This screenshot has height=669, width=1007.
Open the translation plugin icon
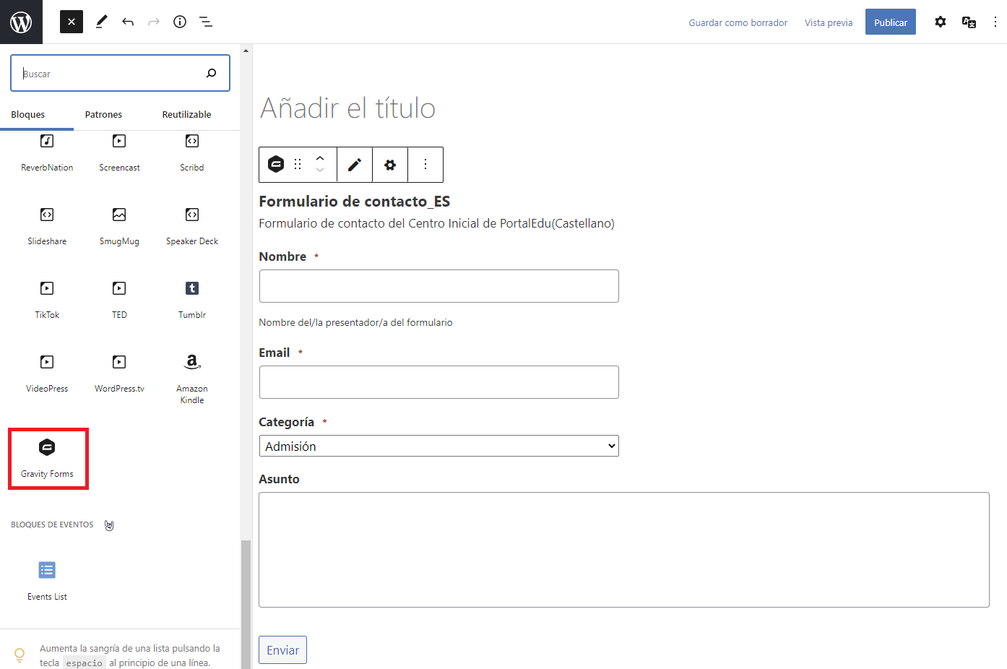pyautogui.click(x=969, y=22)
